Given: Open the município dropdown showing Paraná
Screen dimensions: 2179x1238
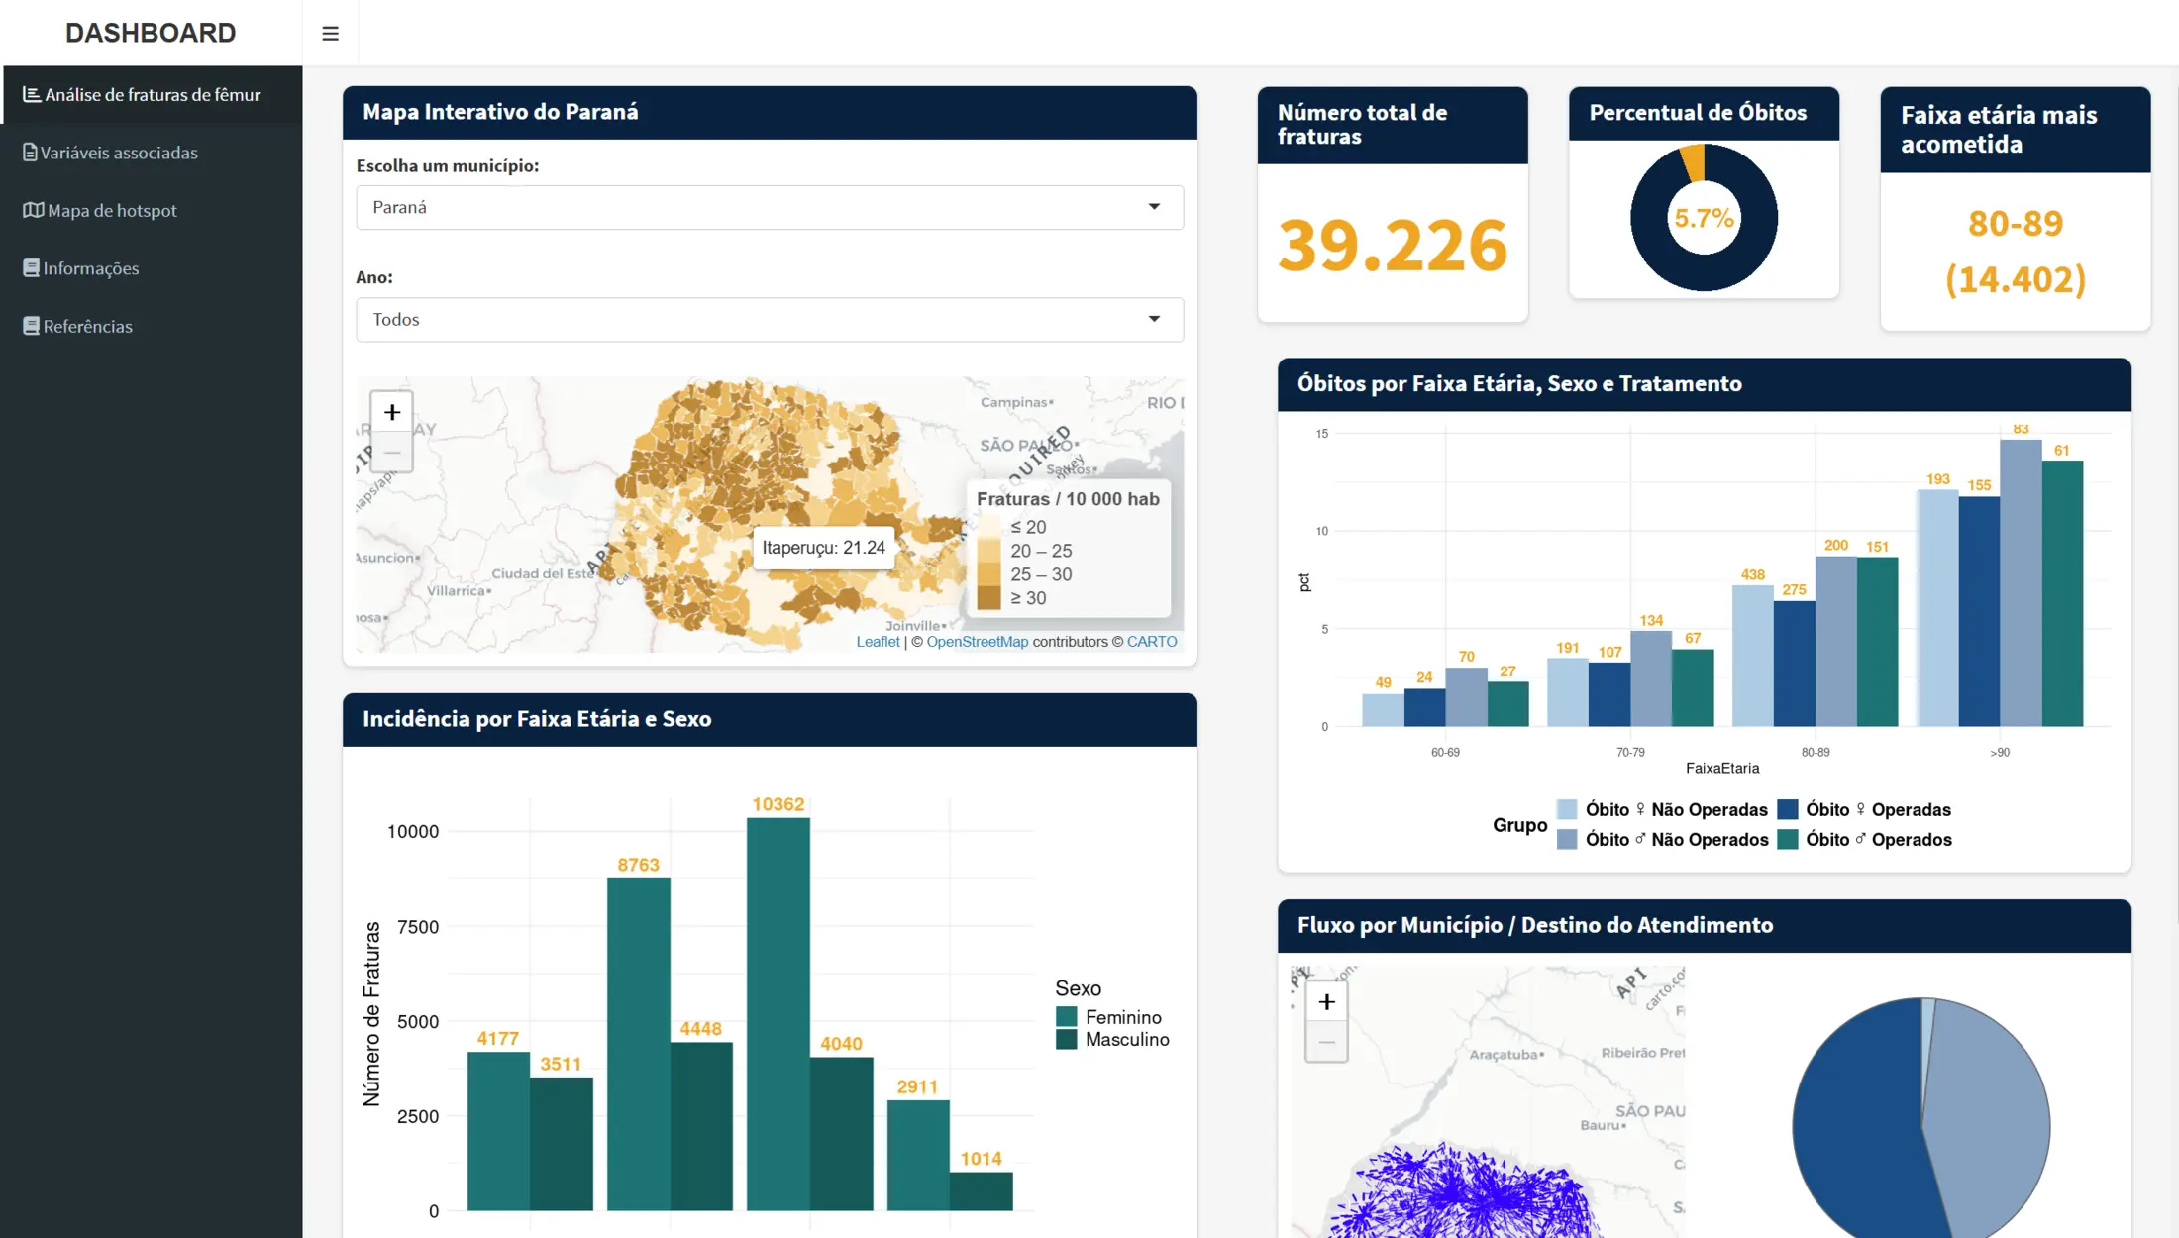Looking at the screenshot, I should [x=770, y=207].
